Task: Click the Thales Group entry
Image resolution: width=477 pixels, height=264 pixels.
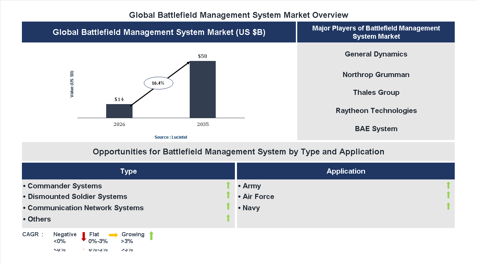Action: [x=376, y=92]
